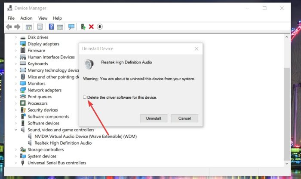Image resolution: width=301 pixels, height=179 pixels.
Task: Click the Uninstall button in the dialog
Action: click(154, 118)
